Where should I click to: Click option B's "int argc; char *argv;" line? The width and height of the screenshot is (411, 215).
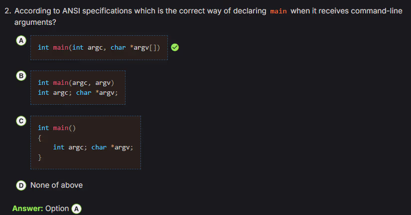[x=78, y=93]
